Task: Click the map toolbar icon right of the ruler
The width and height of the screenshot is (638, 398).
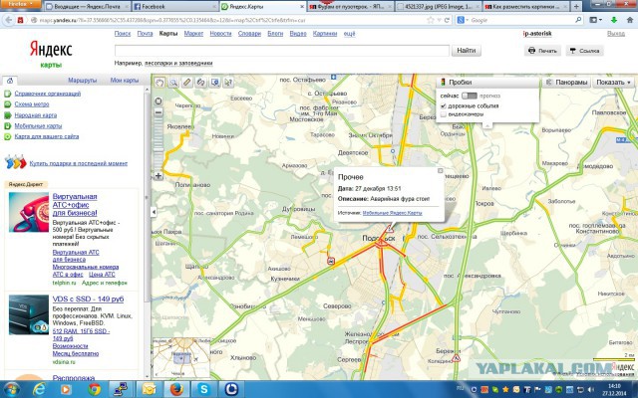Action: pyautogui.click(x=201, y=83)
